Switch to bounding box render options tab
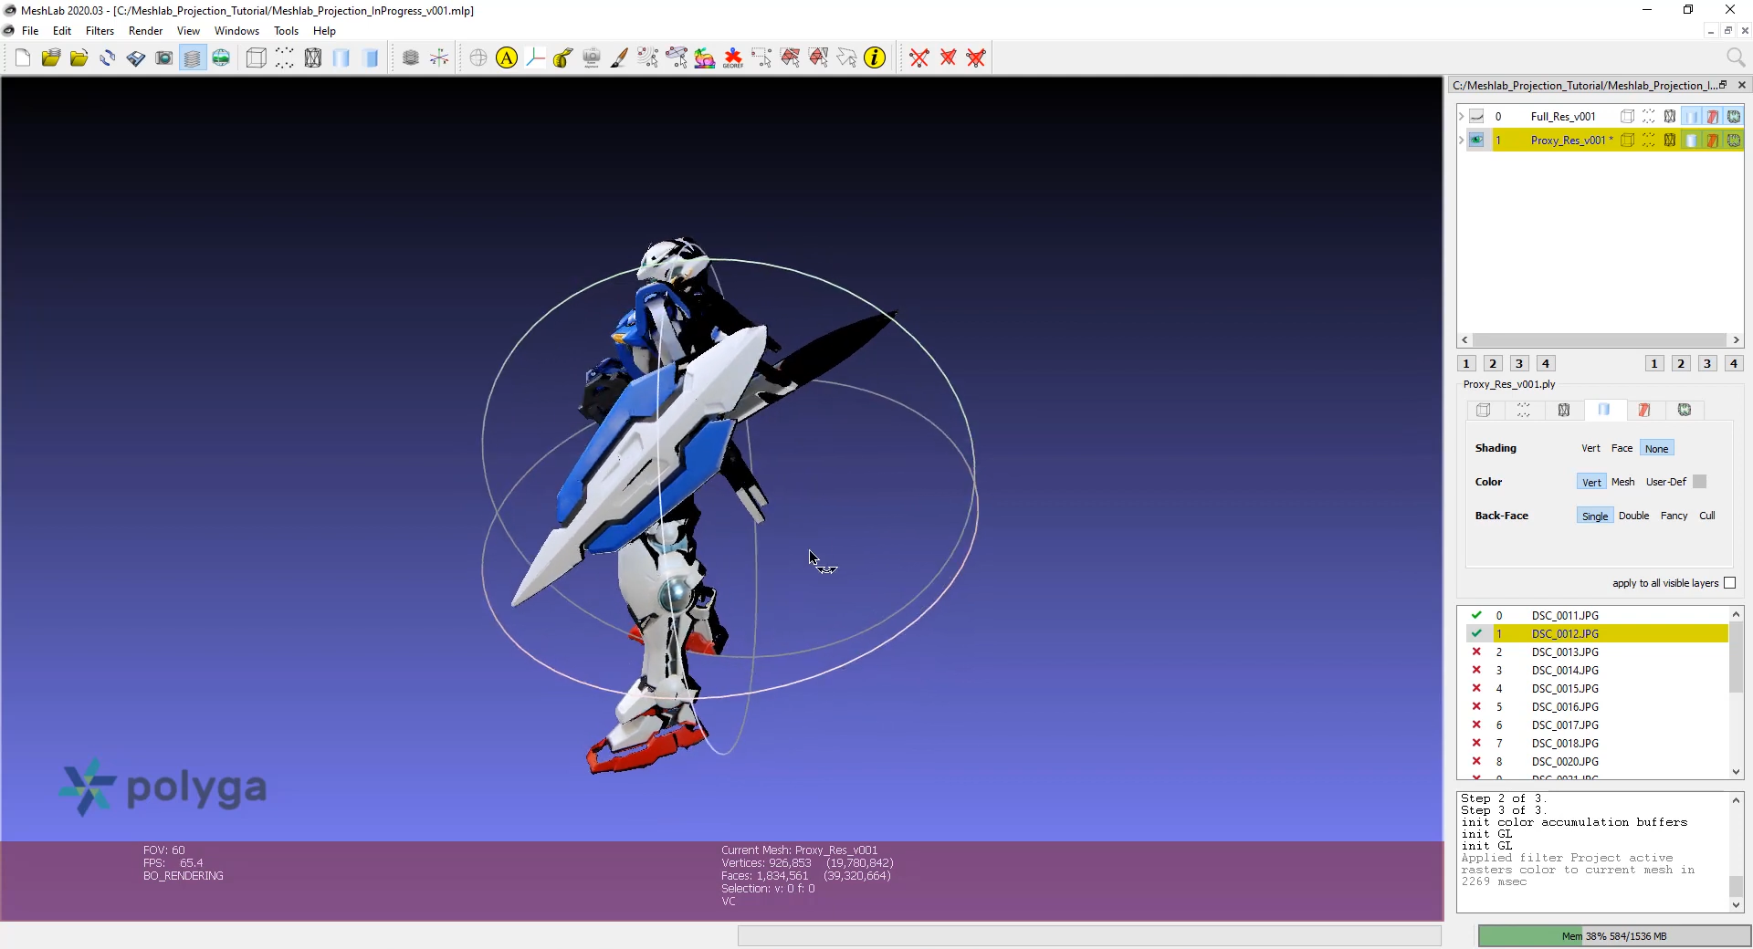 pos(1484,411)
